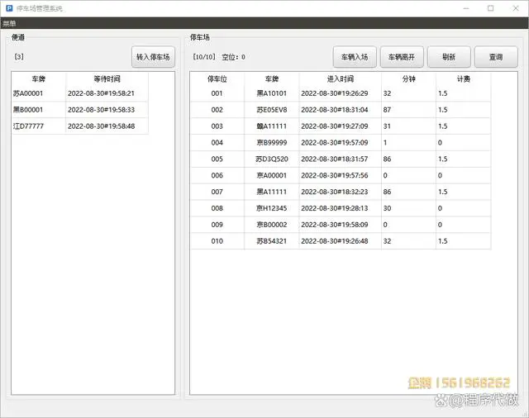Select waiting plate 苏A00001 in 便道 list
The height and width of the screenshot is (418, 529).
coord(28,93)
